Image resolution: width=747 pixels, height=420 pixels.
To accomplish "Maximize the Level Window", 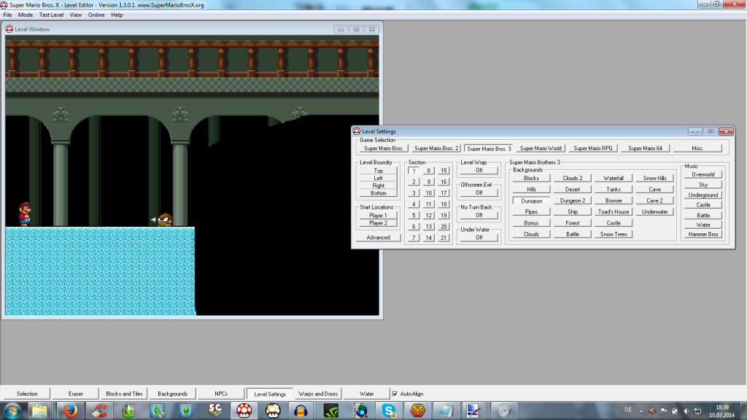I will pos(356,29).
